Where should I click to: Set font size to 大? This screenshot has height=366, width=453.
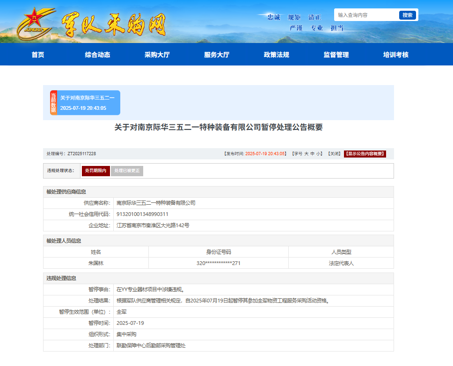click(x=306, y=154)
